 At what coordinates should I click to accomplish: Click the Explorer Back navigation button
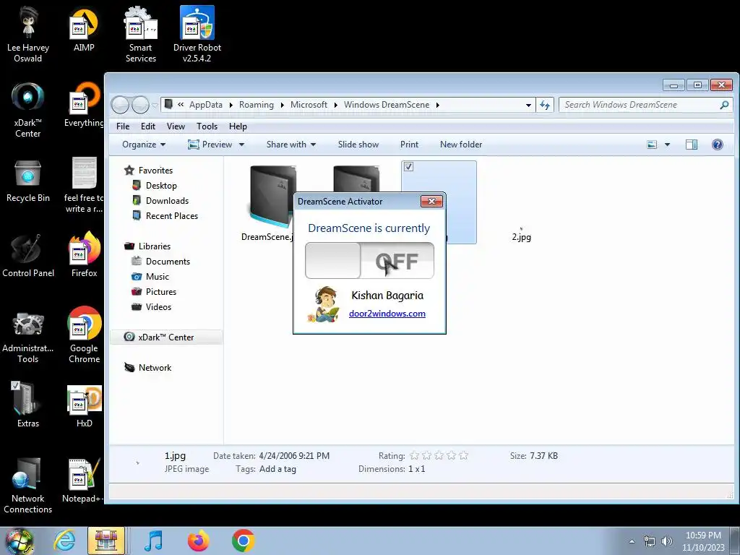tap(121, 105)
